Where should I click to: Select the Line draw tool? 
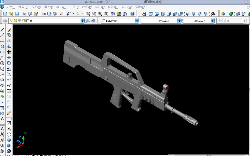click(2, 30)
